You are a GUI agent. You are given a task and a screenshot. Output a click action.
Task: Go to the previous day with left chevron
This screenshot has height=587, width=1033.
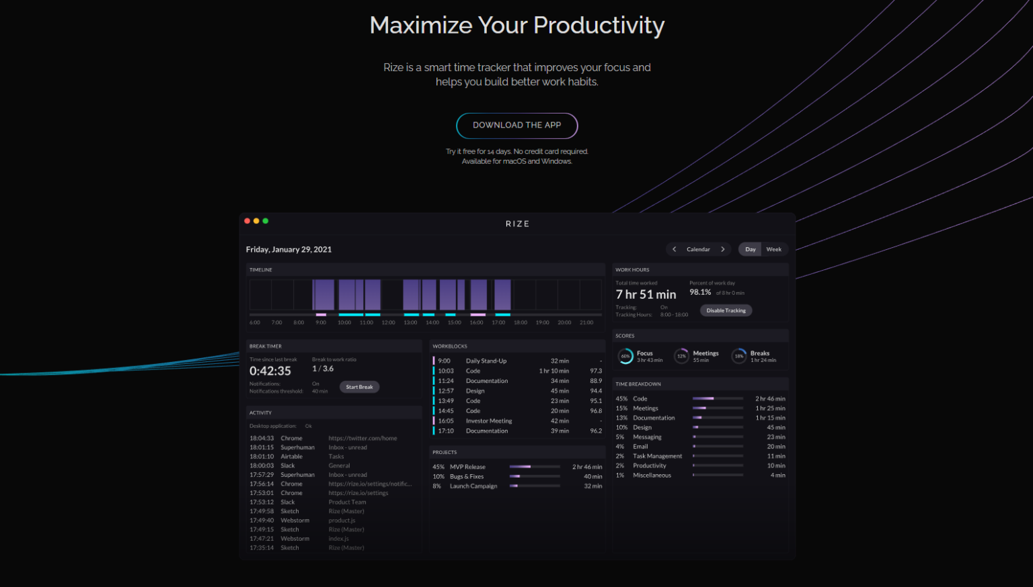pyautogui.click(x=674, y=249)
